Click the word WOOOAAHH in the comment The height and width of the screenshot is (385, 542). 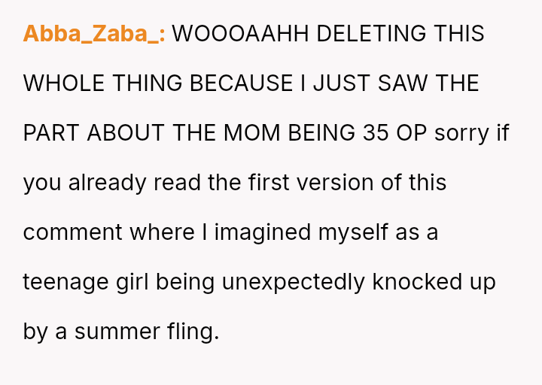tap(240, 34)
